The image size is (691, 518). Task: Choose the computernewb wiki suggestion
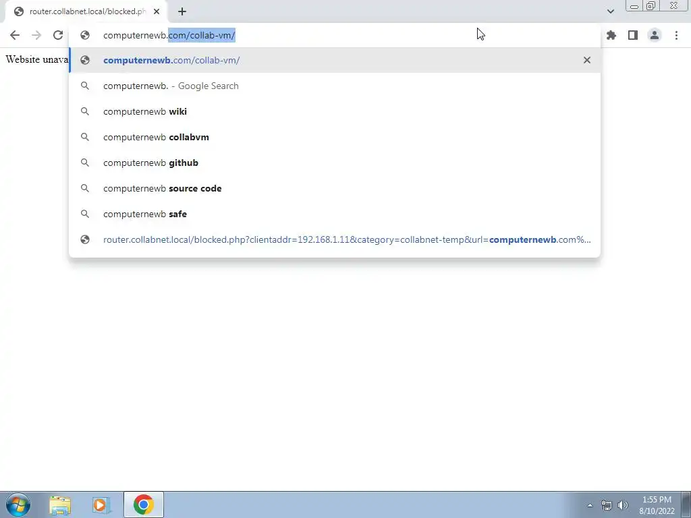pyautogui.click(x=335, y=111)
